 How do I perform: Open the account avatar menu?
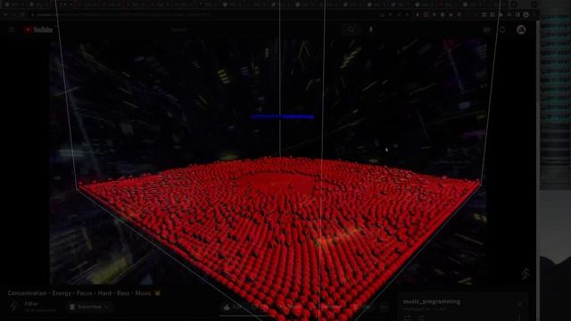click(x=521, y=29)
